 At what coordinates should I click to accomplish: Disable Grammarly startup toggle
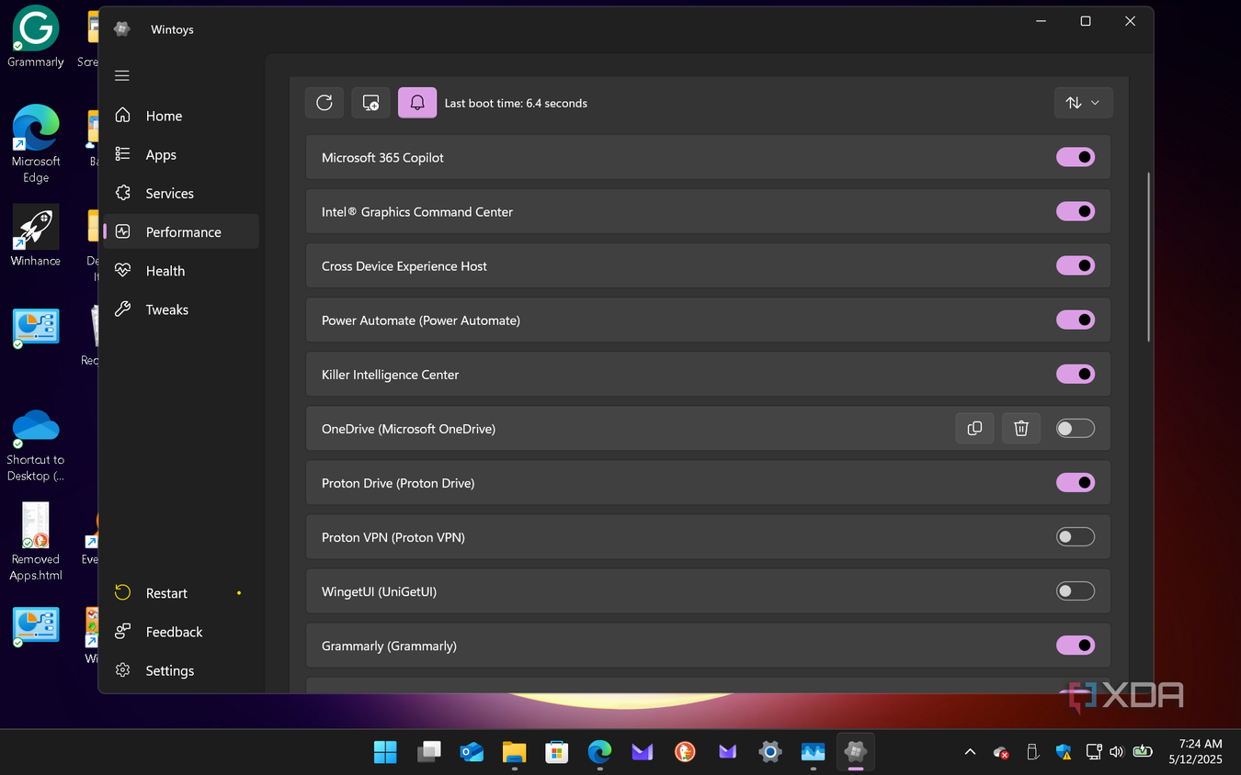tap(1076, 646)
